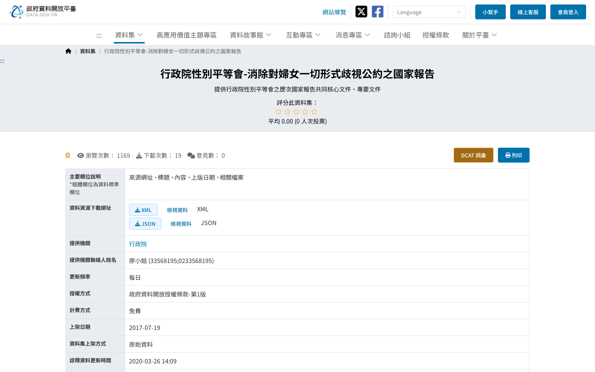The height and width of the screenshot is (372, 595).
Task: Open the Facebook social icon
Action: tap(377, 12)
